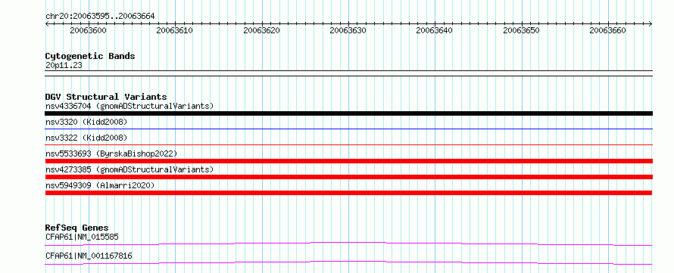Click the thin red line of nsv3322
The height and width of the screenshot is (273, 674).
[348, 144]
